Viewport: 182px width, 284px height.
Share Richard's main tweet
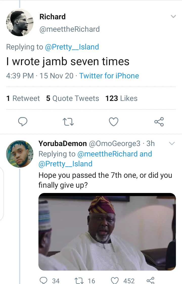pos(159,122)
